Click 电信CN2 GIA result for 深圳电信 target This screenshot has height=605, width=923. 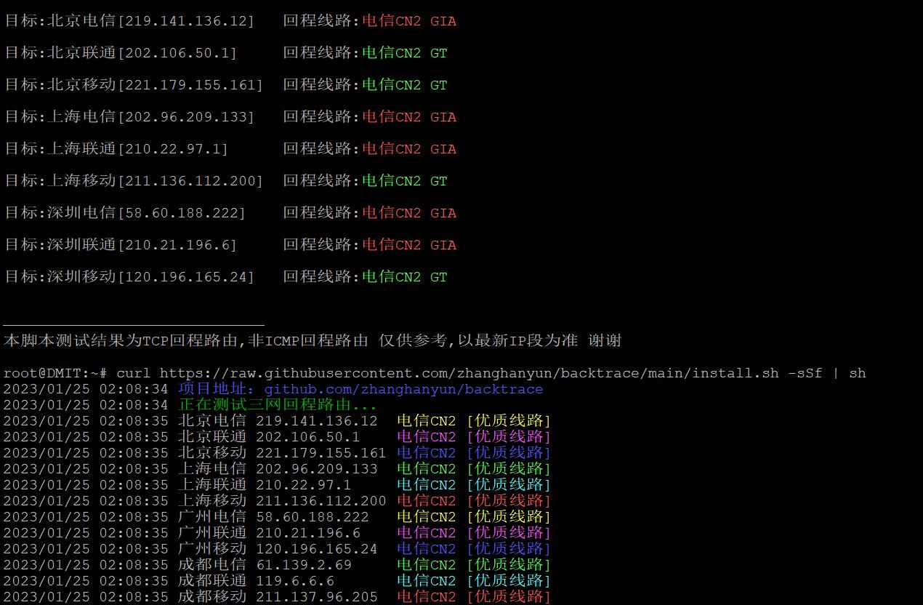(409, 213)
